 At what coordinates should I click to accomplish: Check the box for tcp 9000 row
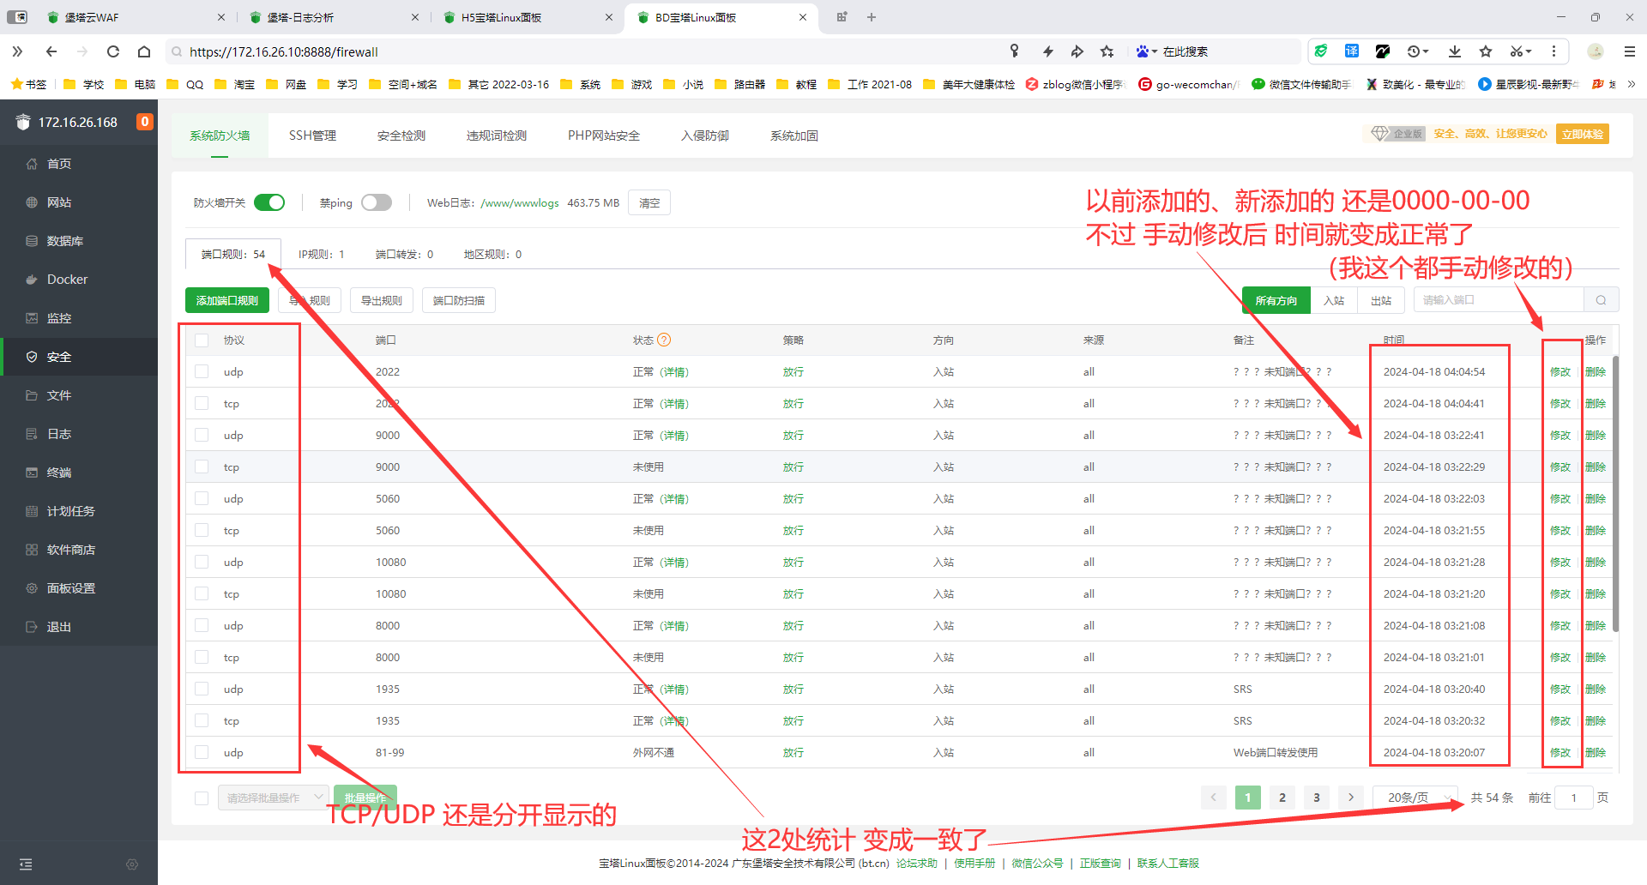[x=202, y=467]
